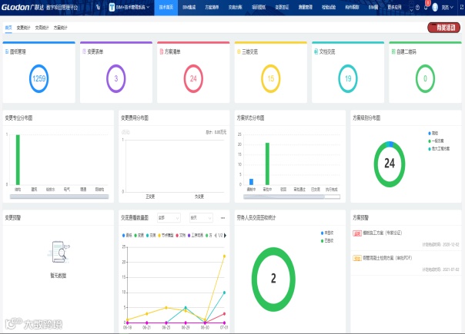Click the help icon in the top bar

click(x=417, y=8)
